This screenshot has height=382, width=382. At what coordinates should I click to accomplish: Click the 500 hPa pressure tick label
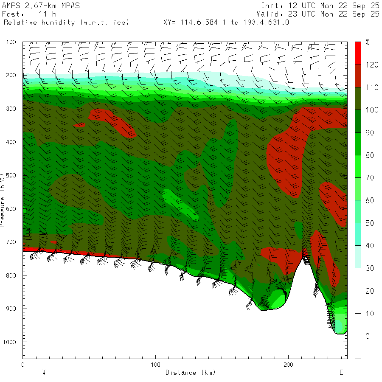(11, 175)
